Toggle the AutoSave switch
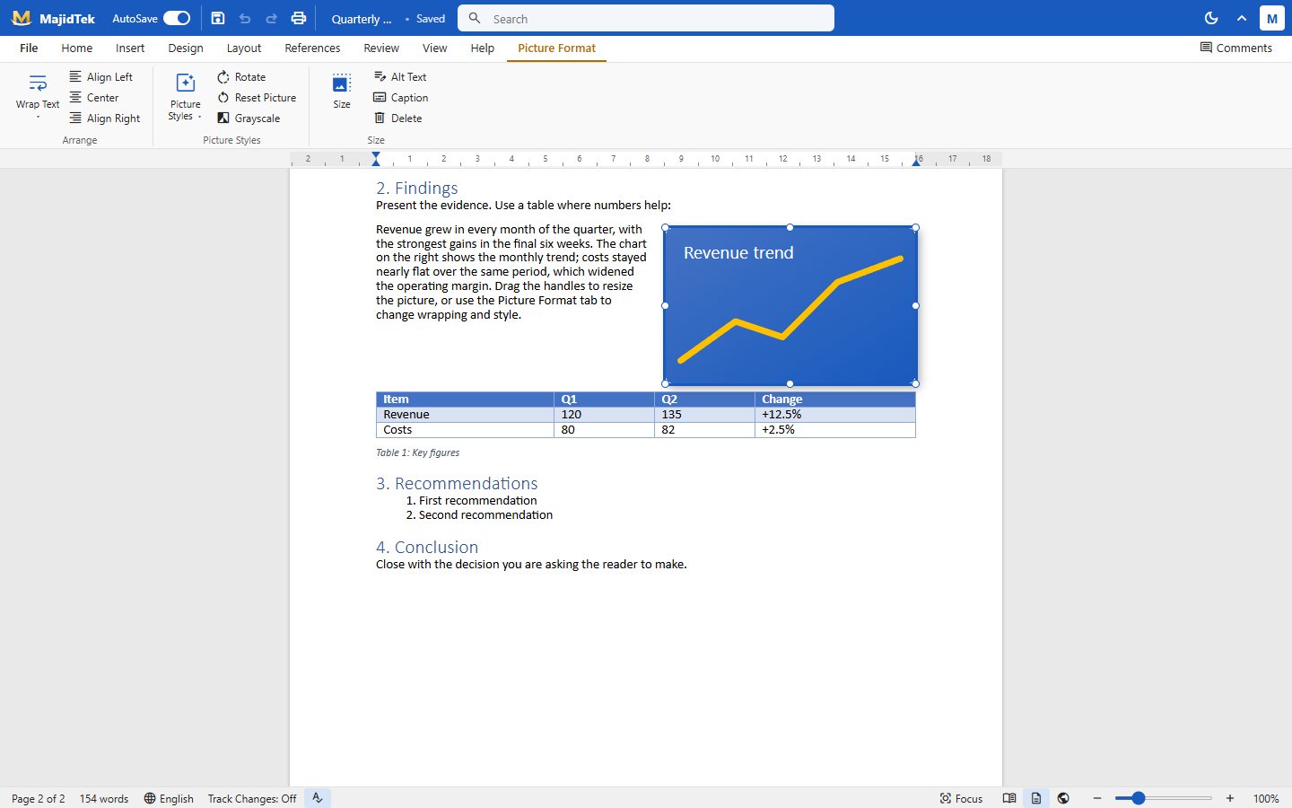The width and height of the screenshot is (1292, 808). [x=177, y=18]
